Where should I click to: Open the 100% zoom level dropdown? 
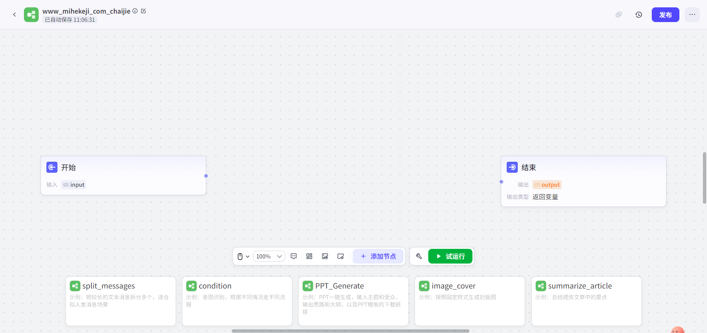pos(269,256)
